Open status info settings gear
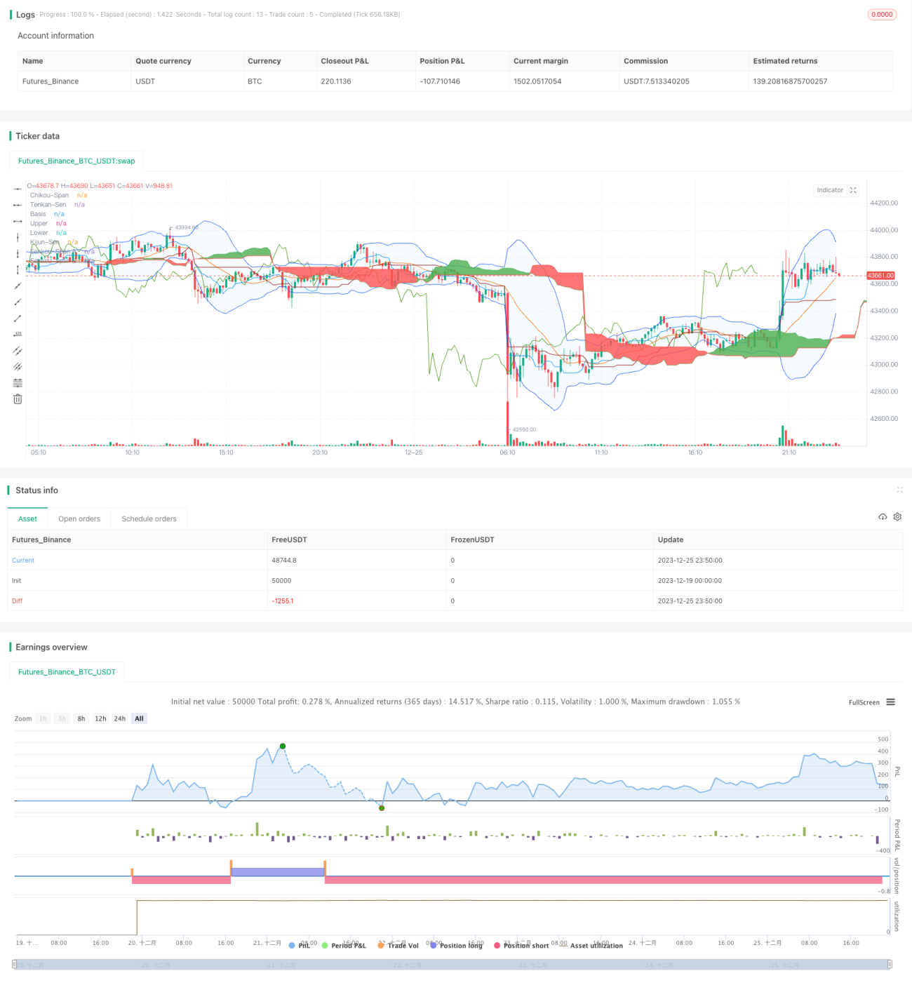Image resolution: width=912 pixels, height=985 pixels. coord(897,516)
